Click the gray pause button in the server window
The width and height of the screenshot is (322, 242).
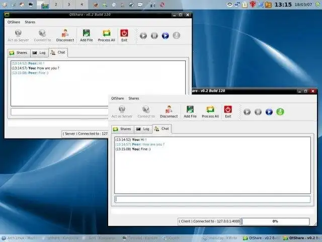(154, 36)
